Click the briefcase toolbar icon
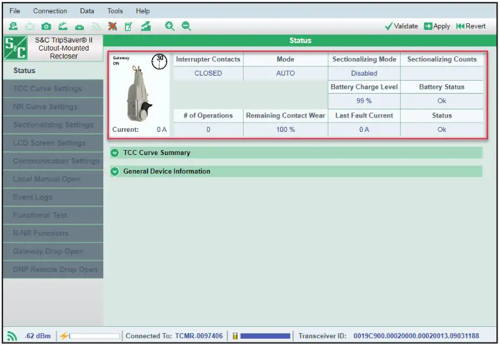The height and width of the screenshot is (345, 500). 79,26
